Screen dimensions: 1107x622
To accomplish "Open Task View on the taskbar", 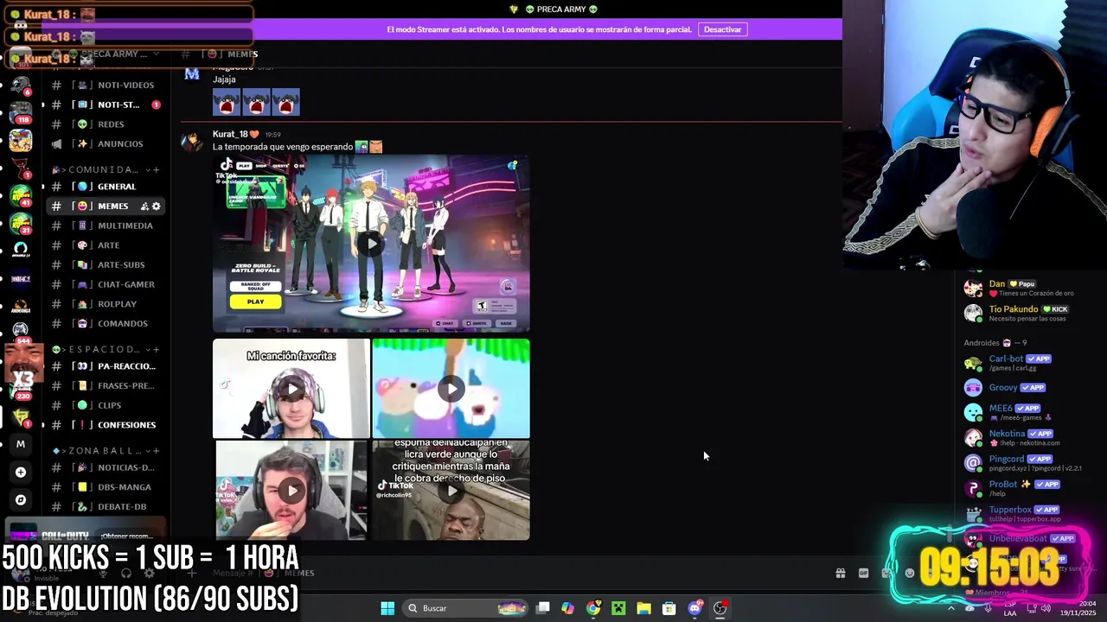I will 542,608.
